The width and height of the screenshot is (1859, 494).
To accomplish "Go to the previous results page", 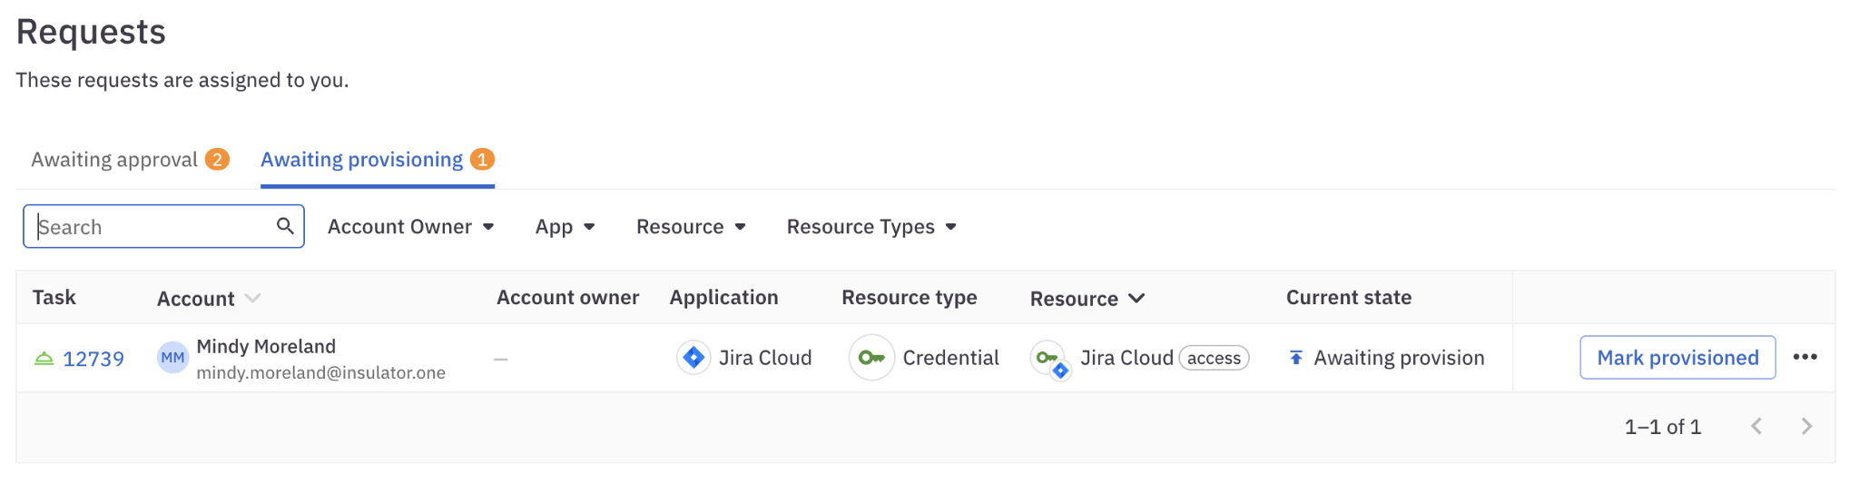I will [x=1756, y=426].
